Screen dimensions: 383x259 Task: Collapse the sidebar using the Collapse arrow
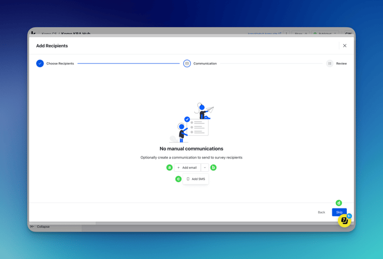coord(32,227)
